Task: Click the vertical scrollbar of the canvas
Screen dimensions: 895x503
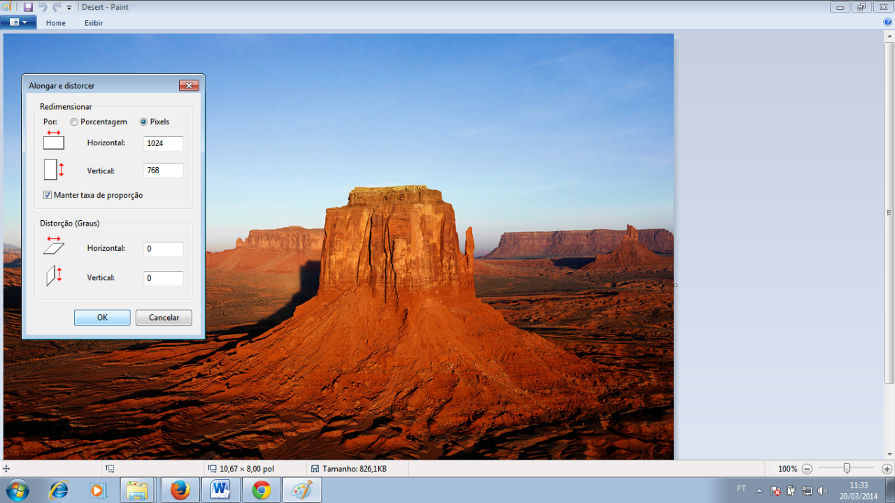Action: [889, 212]
